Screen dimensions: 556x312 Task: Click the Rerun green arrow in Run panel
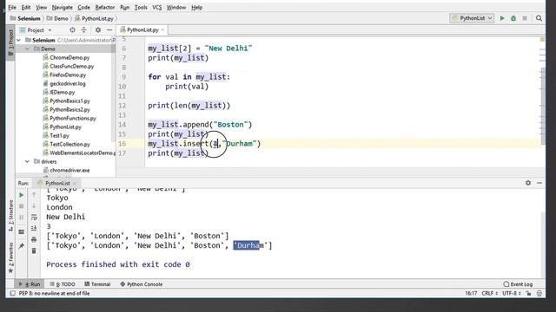(x=21, y=195)
